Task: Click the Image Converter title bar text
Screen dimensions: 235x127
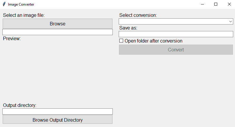Action: point(21,4)
